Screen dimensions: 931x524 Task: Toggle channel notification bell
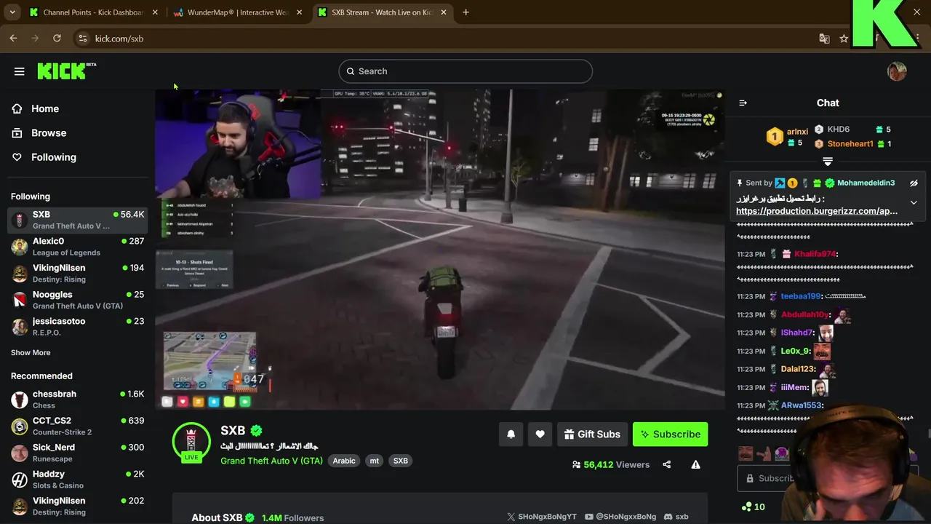point(511,434)
